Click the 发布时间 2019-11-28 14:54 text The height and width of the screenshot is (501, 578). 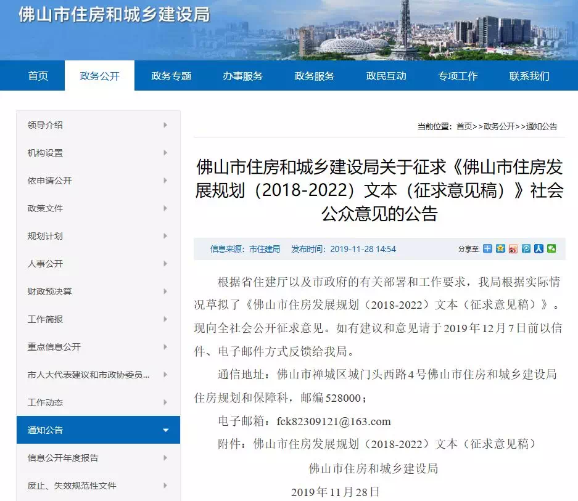pos(343,249)
